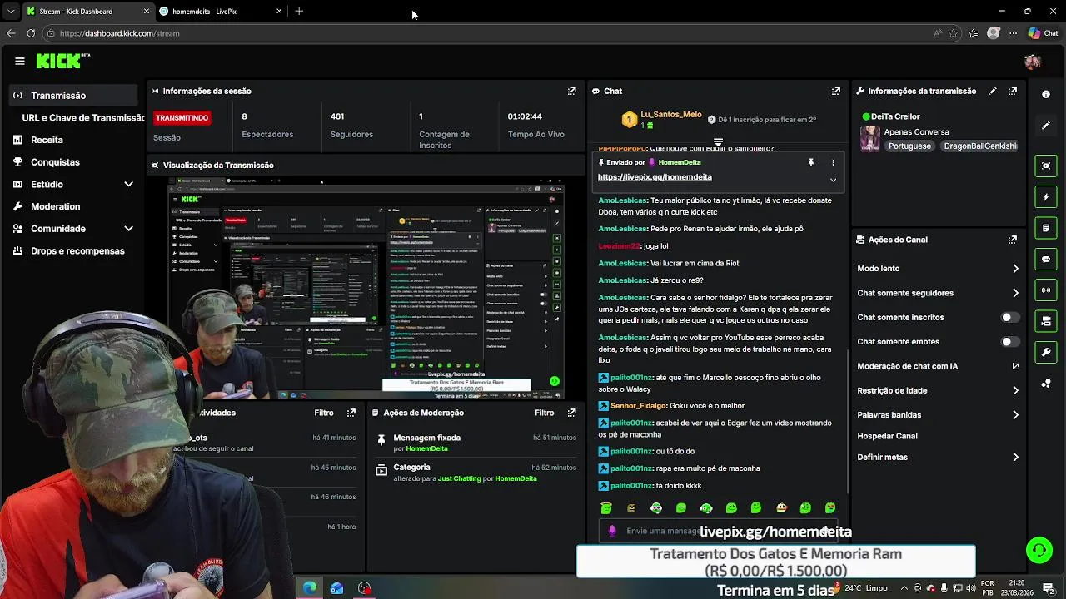The height and width of the screenshot is (599, 1066).
Task: Pop out Informações da sessão panel
Action: (571, 91)
